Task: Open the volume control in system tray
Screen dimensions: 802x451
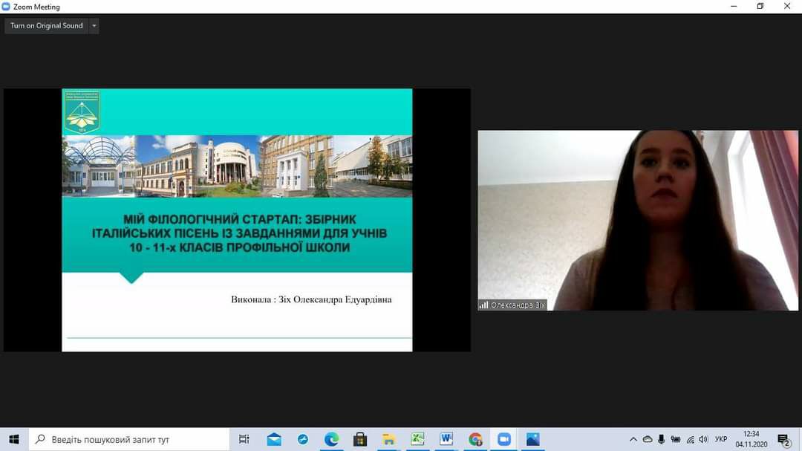Action: click(x=704, y=439)
